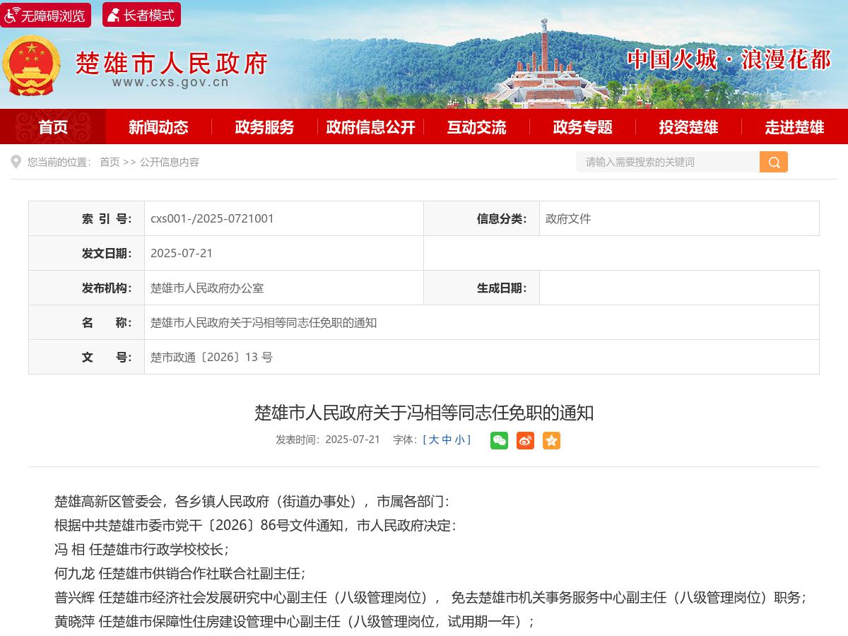Share the article via WeChat icon
This screenshot has height=636, width=848.
[x=500, y=440]
